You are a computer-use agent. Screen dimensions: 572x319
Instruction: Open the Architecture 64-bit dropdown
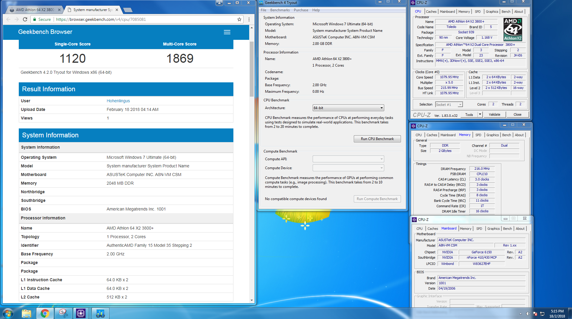348,108
